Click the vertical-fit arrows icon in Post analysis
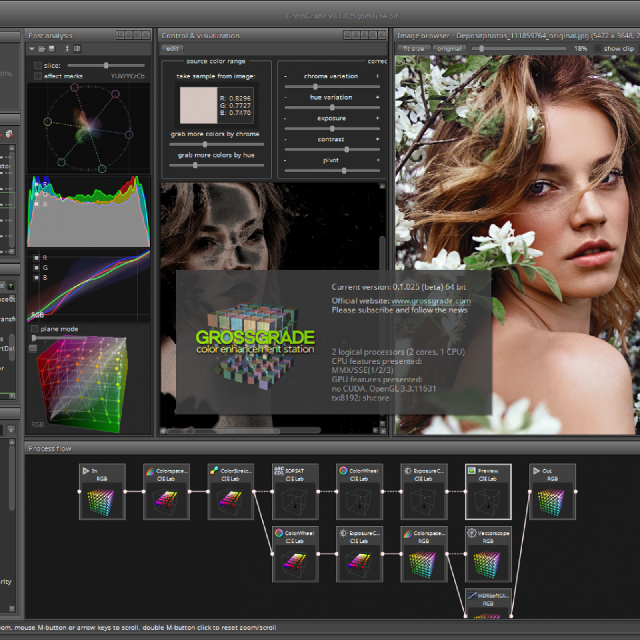The height and width of the screenshot is (640, 640). point(67,49)
